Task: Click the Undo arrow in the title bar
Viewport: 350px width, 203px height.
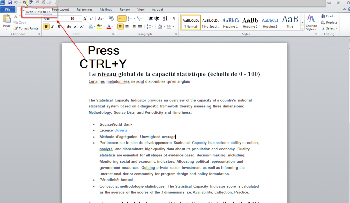Action: pos(16,2)
